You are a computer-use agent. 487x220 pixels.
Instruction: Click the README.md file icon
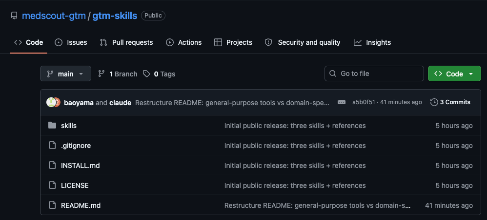point(53,205)
